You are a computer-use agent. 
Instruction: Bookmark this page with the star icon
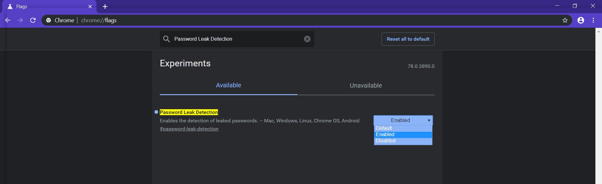coord(565,20)
